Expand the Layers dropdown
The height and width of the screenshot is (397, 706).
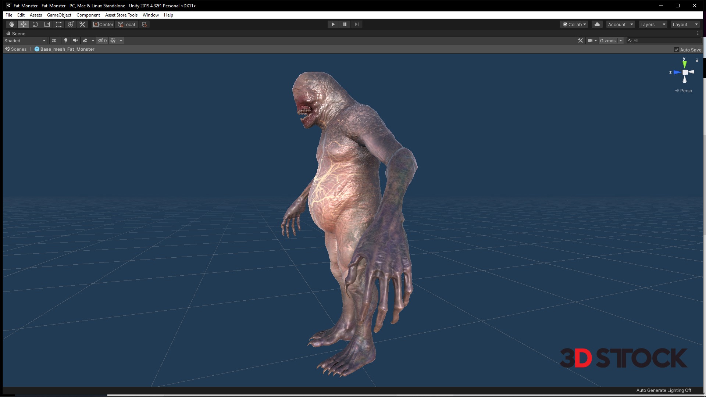click(x=653, y=24)
